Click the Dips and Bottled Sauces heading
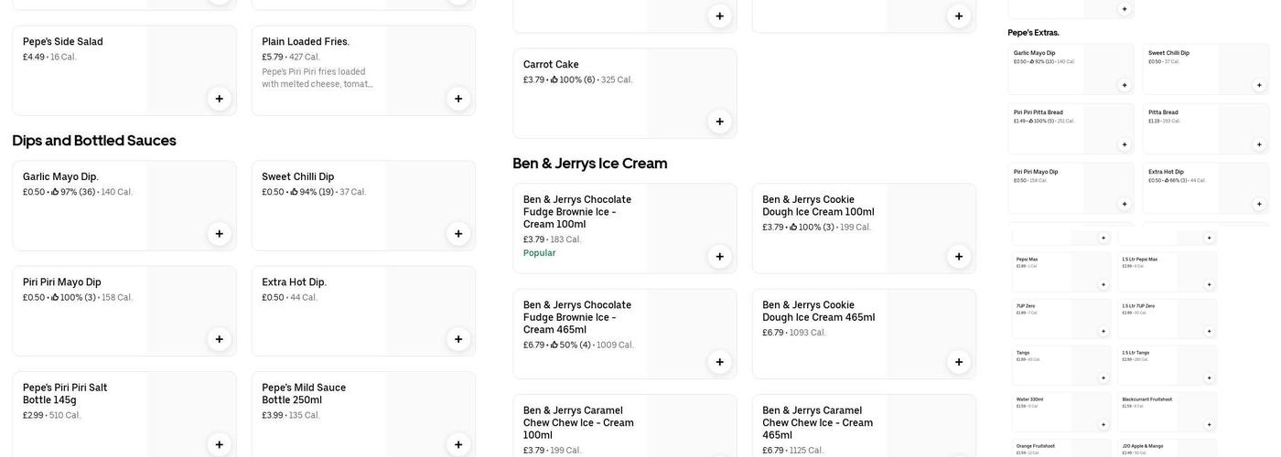 point(94,141)
